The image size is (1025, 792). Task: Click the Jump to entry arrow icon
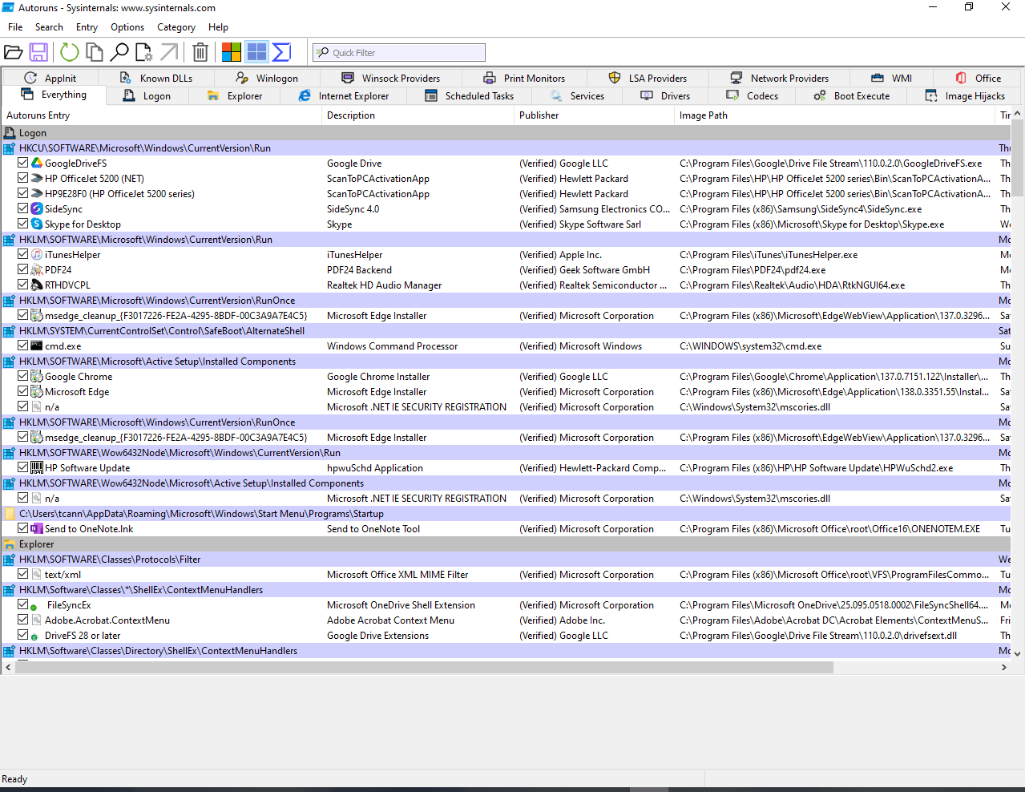click(x=169, y=53)
